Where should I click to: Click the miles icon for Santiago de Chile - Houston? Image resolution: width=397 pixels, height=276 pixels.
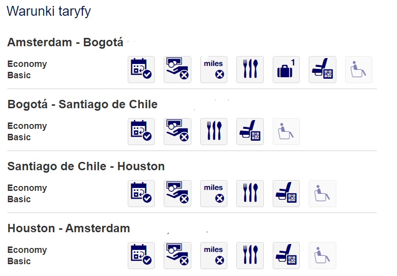click(214, 193)
